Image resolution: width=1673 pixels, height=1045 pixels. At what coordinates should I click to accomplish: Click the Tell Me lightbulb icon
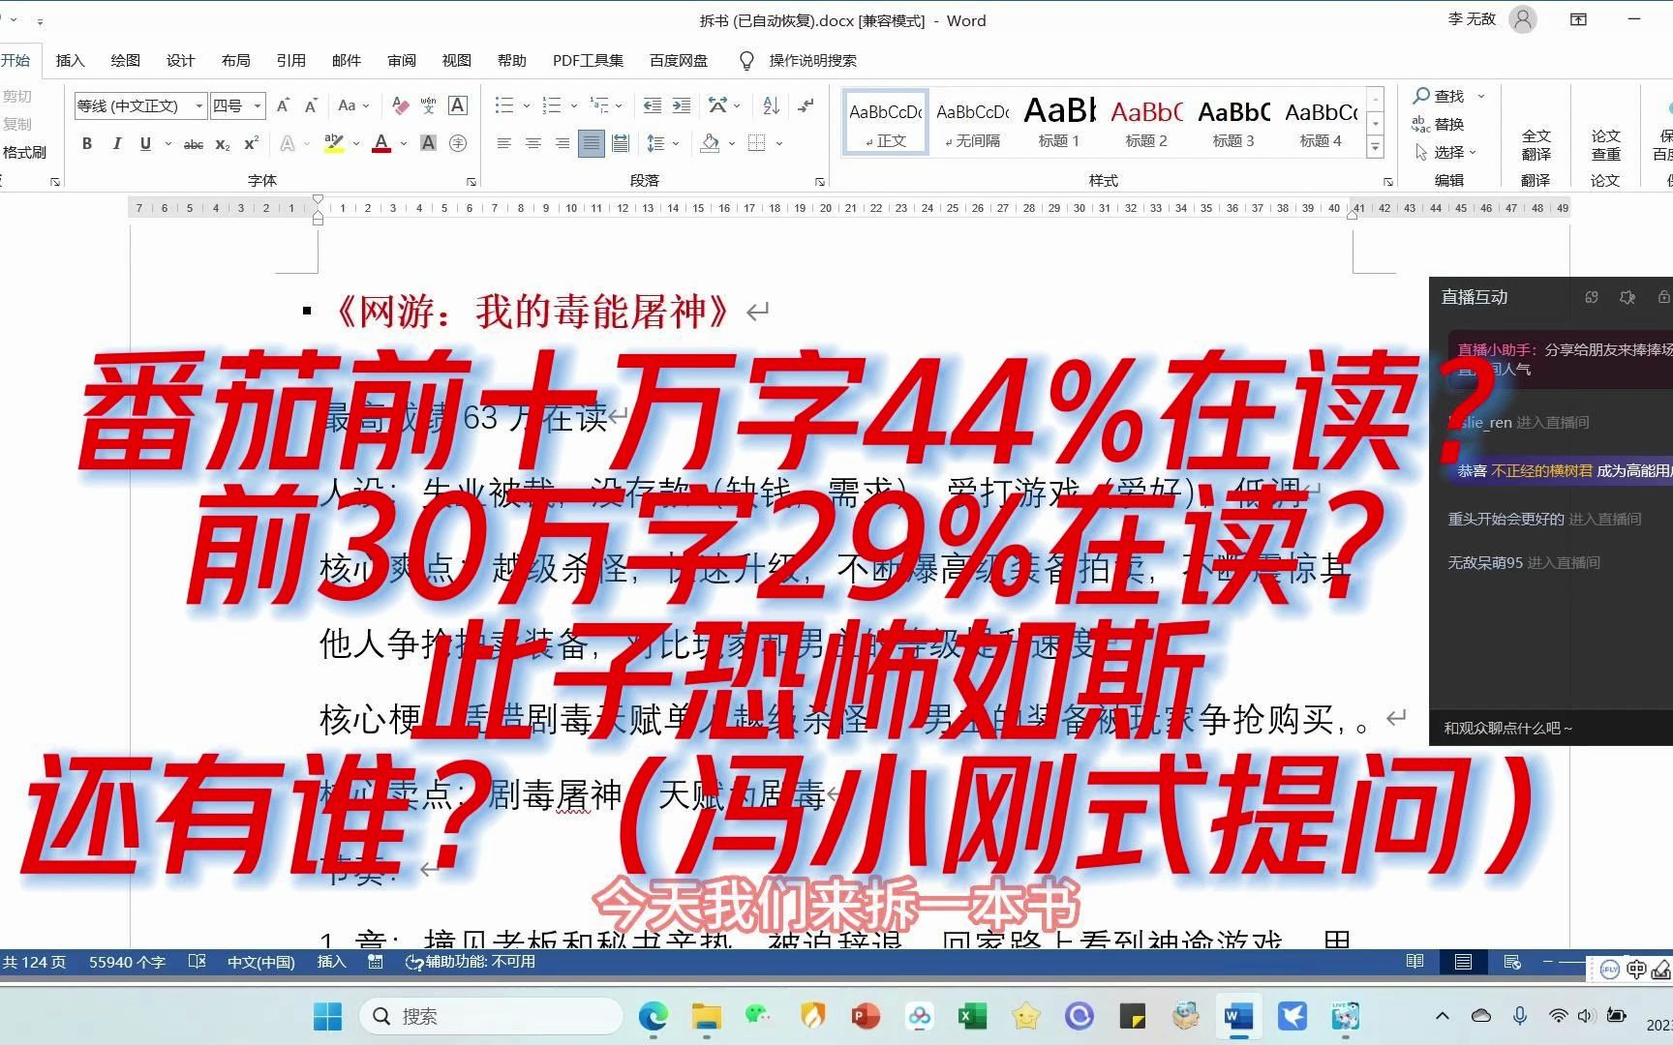[x=746, y=60]
